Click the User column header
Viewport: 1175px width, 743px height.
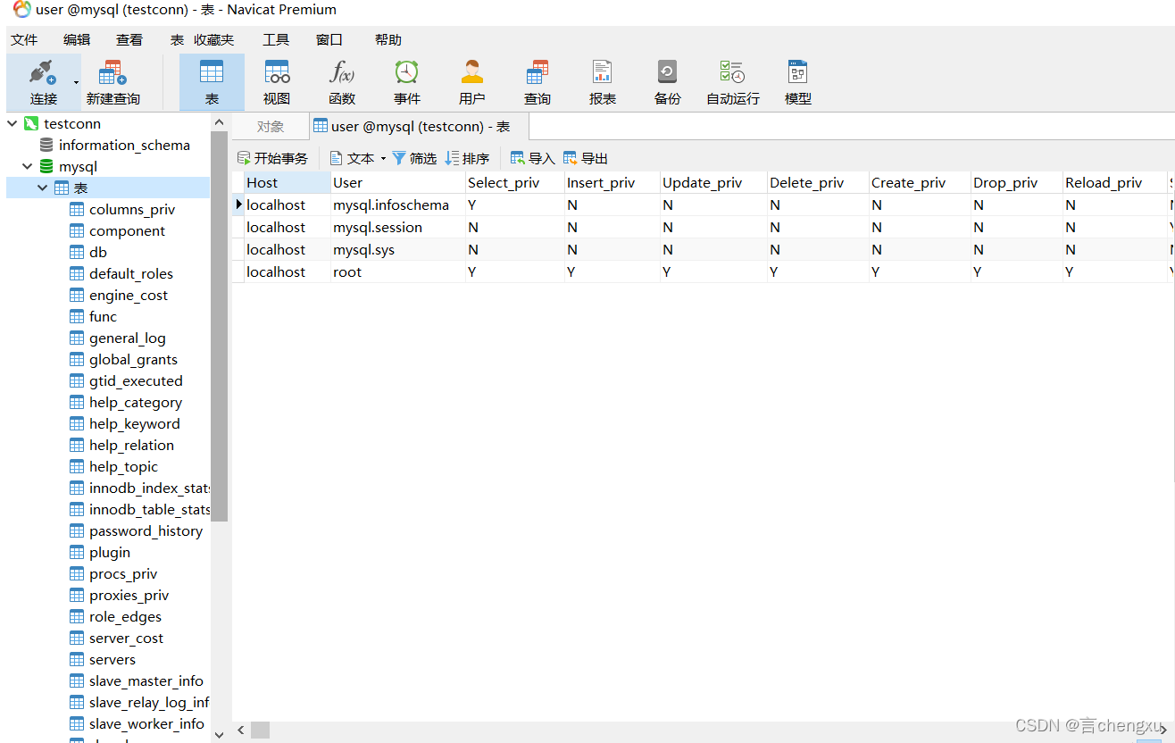pos(398,182)
